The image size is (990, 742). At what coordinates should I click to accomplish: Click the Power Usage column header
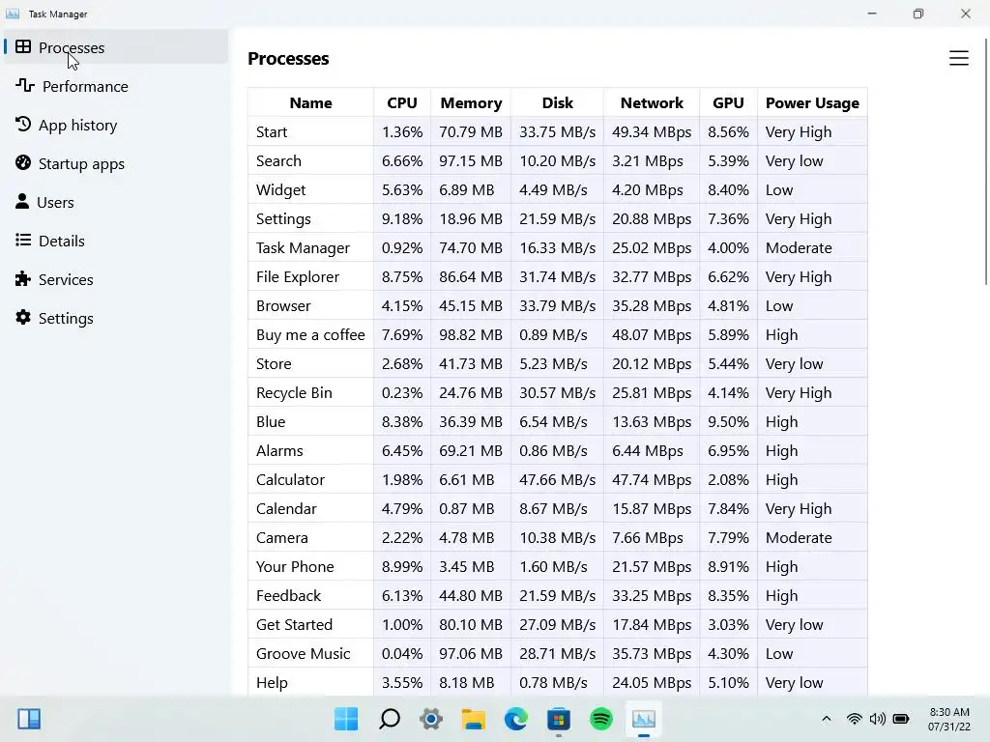coord(812,102)
